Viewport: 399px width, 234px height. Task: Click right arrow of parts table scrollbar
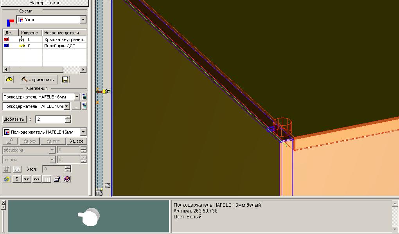click(83, 69)
